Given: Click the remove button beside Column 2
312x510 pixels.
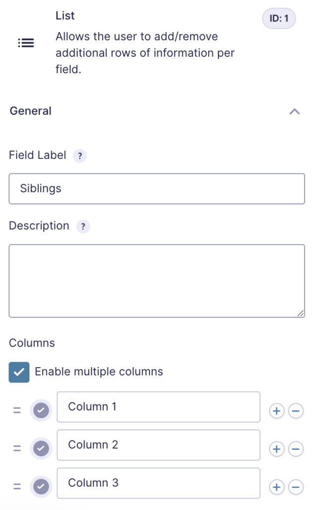Looking at the screenshot, I should coord(296,449).
